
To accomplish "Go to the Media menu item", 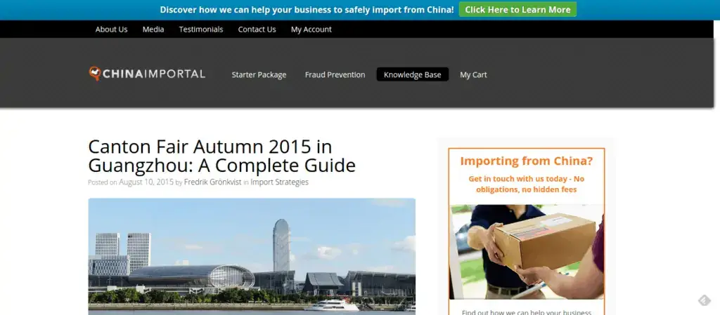I will pyautogui.click(x=153, y=29).
